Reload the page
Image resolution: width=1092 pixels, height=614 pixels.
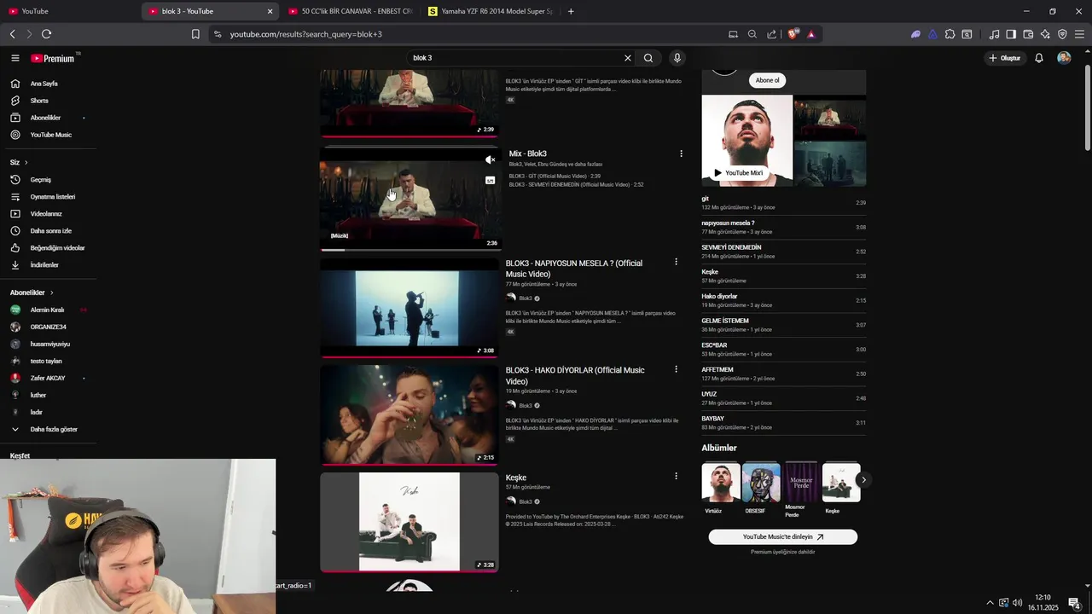click(46, 34)
